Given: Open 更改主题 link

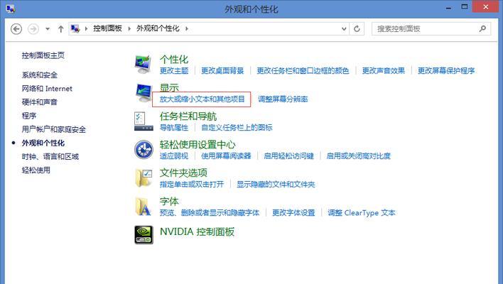Looking at the screenshot, I should pos(174,70).
